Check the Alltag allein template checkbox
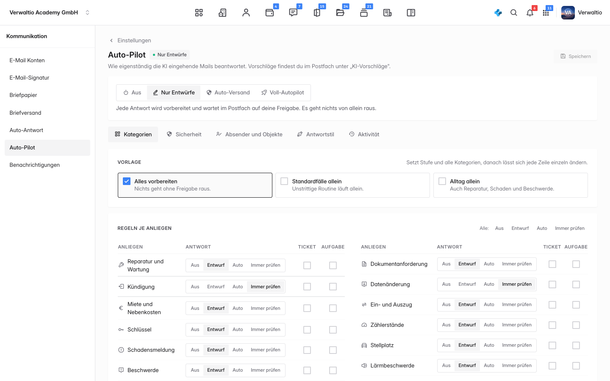This screenshot has height=381, width=610. (x=442, y=181)
